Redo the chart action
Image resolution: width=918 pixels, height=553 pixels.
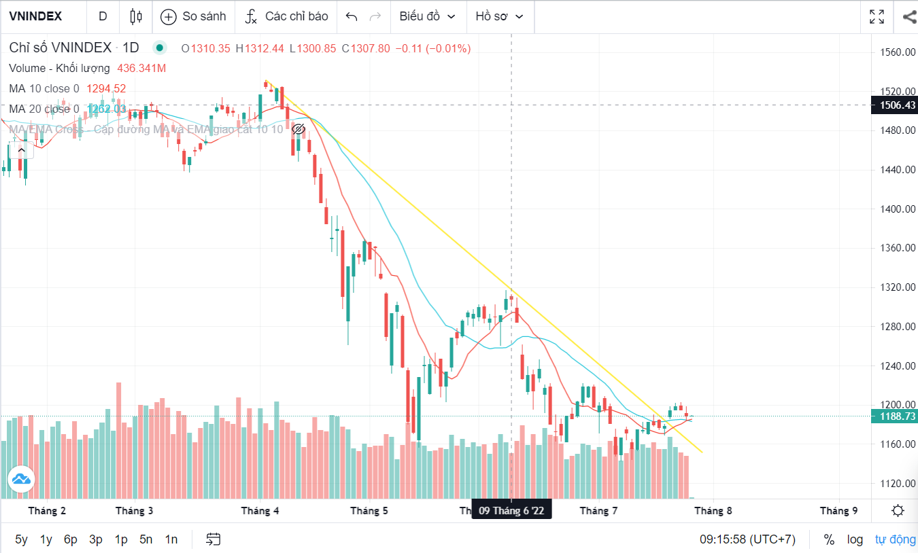tap(375, 16)
